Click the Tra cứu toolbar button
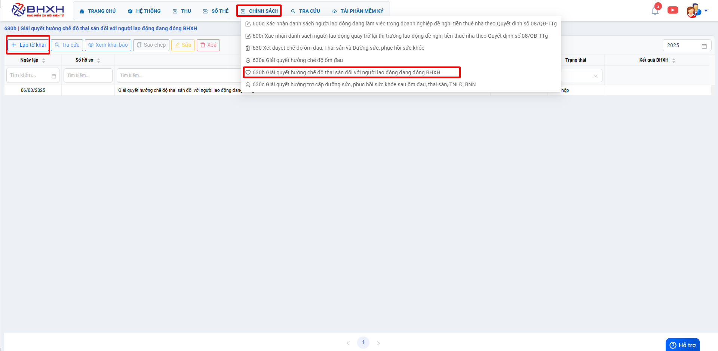718x351 pixels. (x=67, y=45)
